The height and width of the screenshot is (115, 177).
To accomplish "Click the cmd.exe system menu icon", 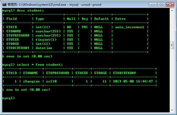I will [4, 5].
